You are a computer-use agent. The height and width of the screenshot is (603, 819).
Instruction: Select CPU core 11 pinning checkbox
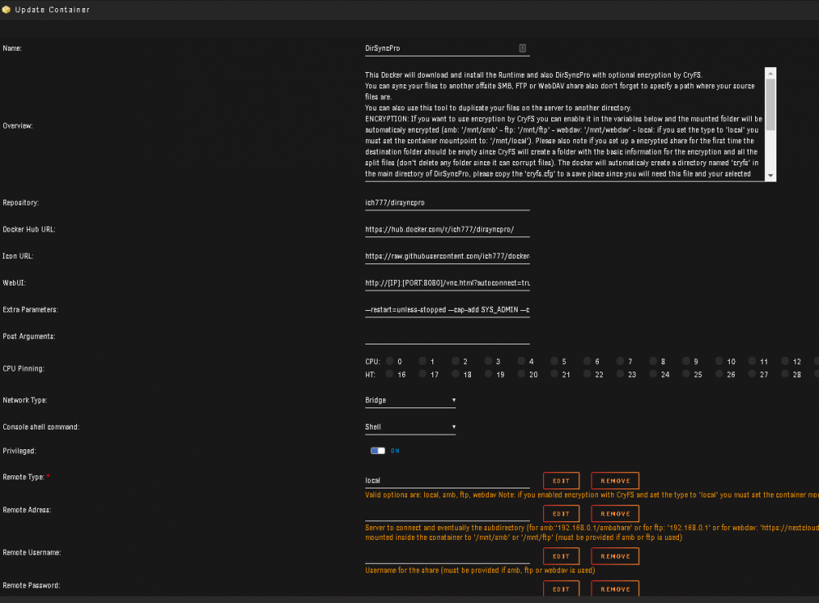pyautogui.click(x=752, y=361)
